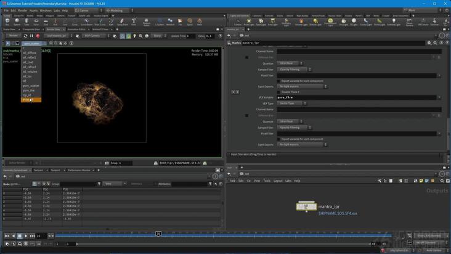Image resolution: width=451 pixels, height=254 pixels.
Task: Click the playback range slider handle
Action: (77, 244)
